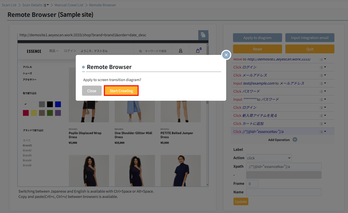Expand the Action dropdown showing 'click'
This screenshot has width=348, height=213.
[x=269, y=158]
